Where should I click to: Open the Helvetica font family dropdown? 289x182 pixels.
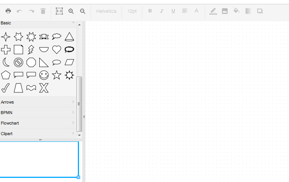tap(106, 11)
